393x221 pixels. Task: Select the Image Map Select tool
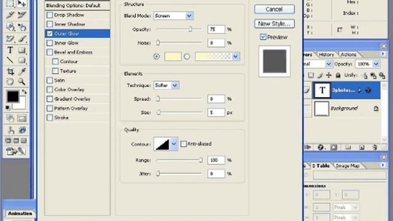pyautogui.click(x=22, y=27)
